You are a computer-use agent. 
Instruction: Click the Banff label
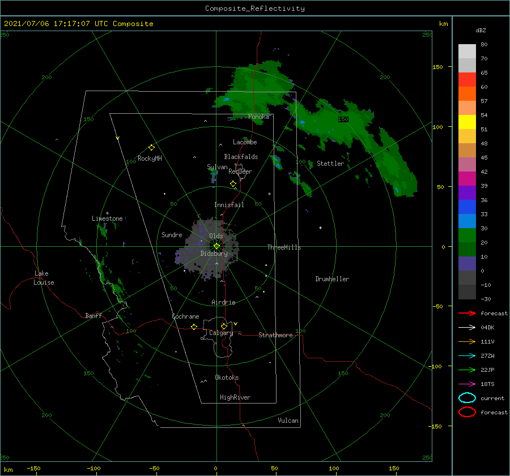[93, 315]
